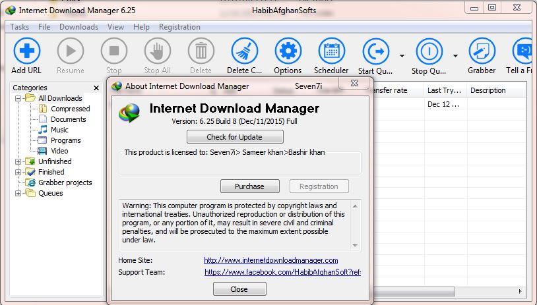Click the Stop All hand icon
The height and width of the screenshot is (305, 537).
pos(158,51)
